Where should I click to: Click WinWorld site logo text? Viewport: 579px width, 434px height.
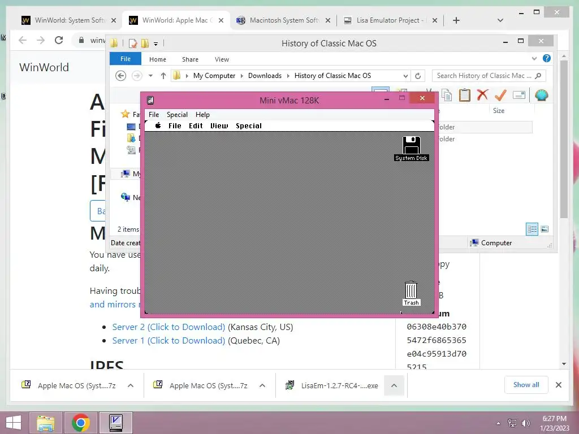pyautogui.click(x=44, y=67)
